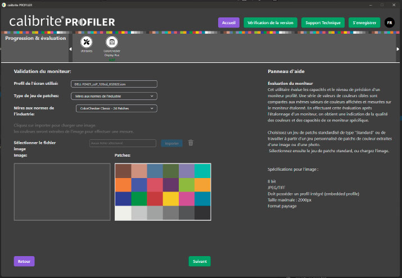Select the teal turquoise patch in top row

tap(202, 171)
